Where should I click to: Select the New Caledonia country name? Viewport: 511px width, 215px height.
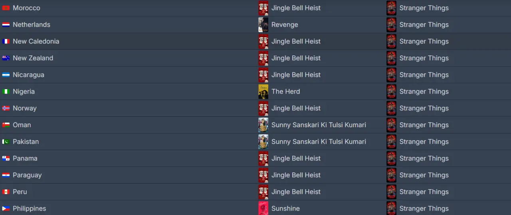[36, 41]
